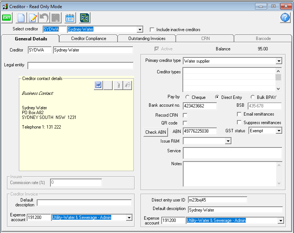This screenshot has height=233, width=294.
Task: Open the blue help question mark
Action: coord(285,18)
